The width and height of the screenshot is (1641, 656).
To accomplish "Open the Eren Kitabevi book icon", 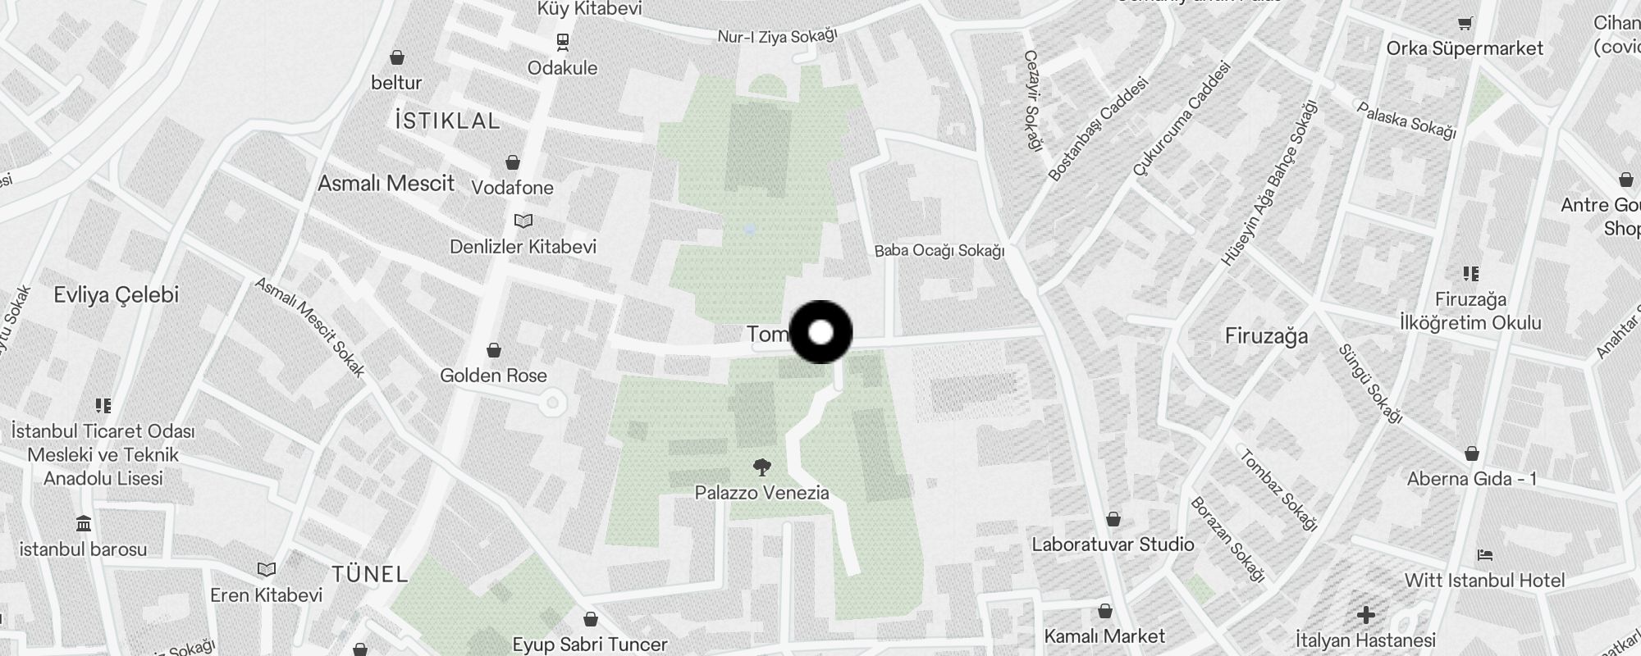I will pos(267,570).
